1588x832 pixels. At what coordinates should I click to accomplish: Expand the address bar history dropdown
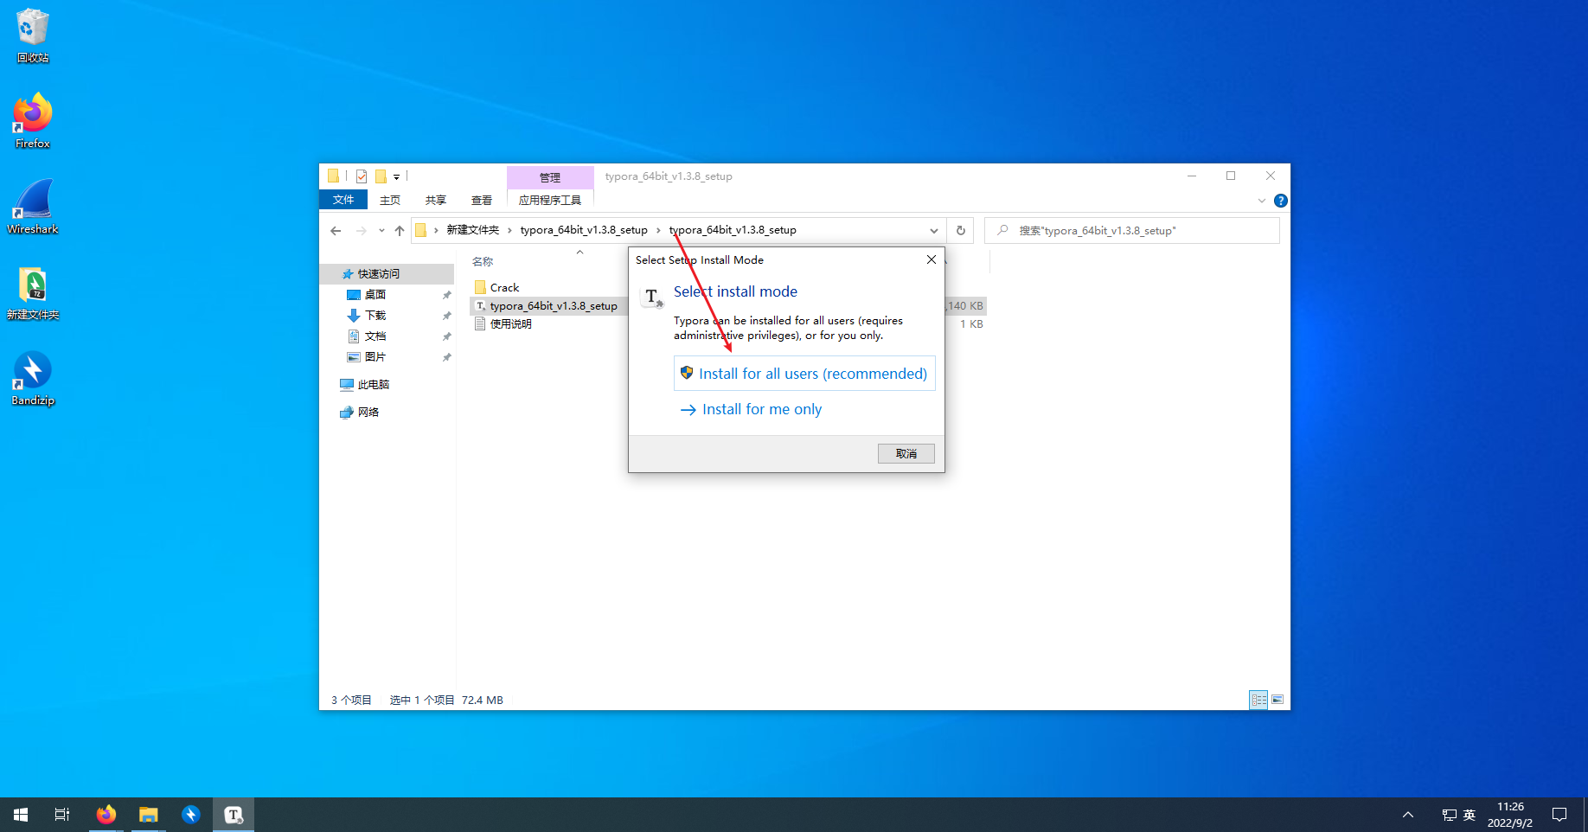[x=934, y=230]
